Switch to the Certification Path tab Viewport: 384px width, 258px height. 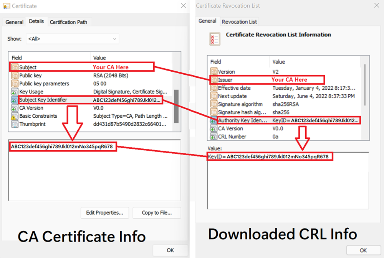coord(69,22)
